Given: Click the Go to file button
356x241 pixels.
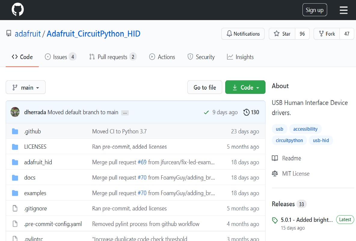Looking at the screenshot, I should (x=204, y=87).
